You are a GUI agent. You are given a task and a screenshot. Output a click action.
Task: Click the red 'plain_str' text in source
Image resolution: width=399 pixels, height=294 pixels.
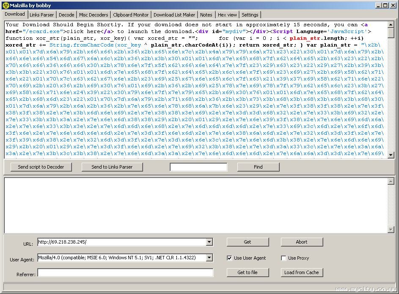[x=305, y=38]
